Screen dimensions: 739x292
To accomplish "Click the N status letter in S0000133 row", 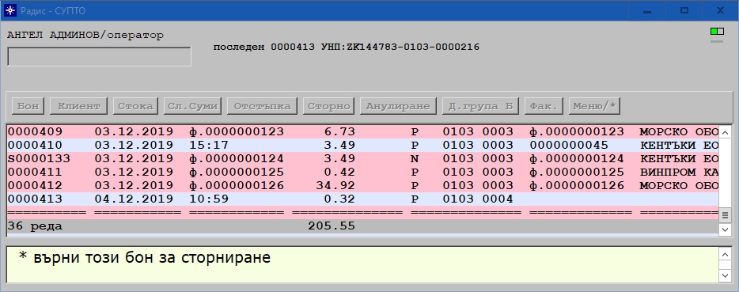I will pos(415,158).
